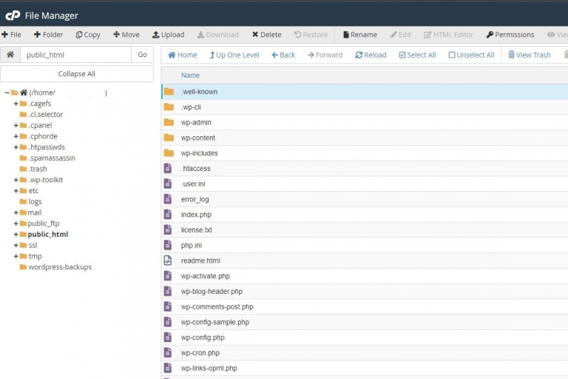Expand the .cphorde tree folder

click(x=16, y=136)
